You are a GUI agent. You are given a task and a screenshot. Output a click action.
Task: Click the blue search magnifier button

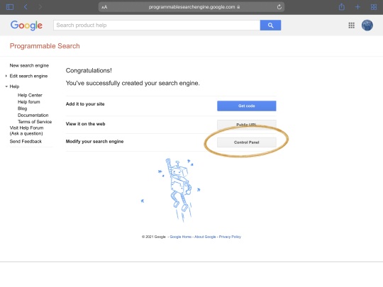pyautogui.click(x=270, y=25)
